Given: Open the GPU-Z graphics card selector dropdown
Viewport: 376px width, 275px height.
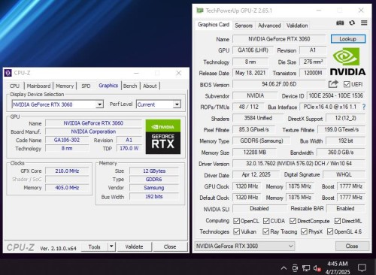Looking at the screenshot, I should point(244,246).
